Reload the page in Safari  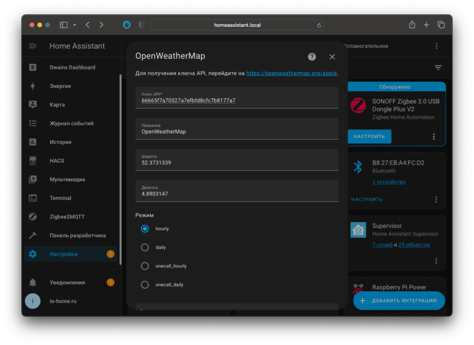tap(319, 25)
